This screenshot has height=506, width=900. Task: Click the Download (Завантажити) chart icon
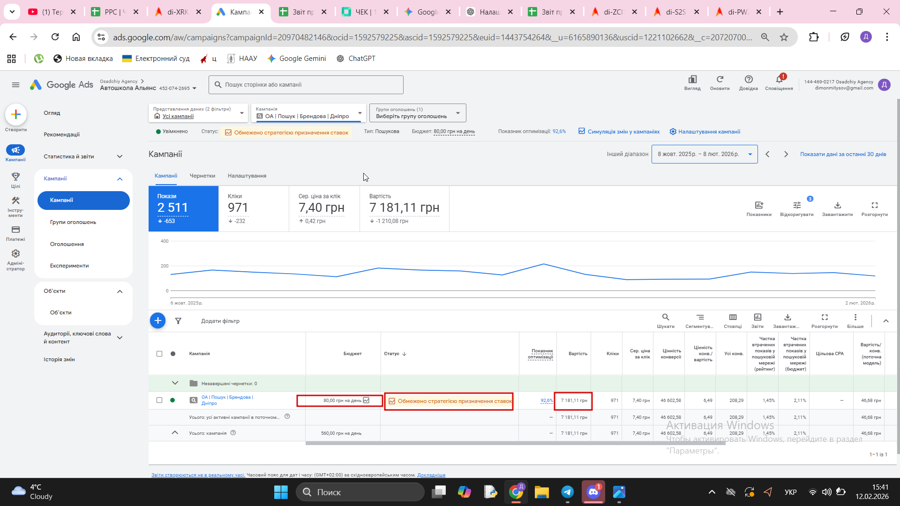(837, 206)
